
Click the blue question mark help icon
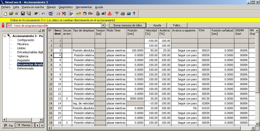point(134,14)
